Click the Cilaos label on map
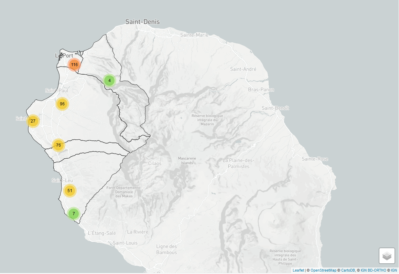Image resolution: width=399 pixels, height=274 pixels. tap(155, 163)
